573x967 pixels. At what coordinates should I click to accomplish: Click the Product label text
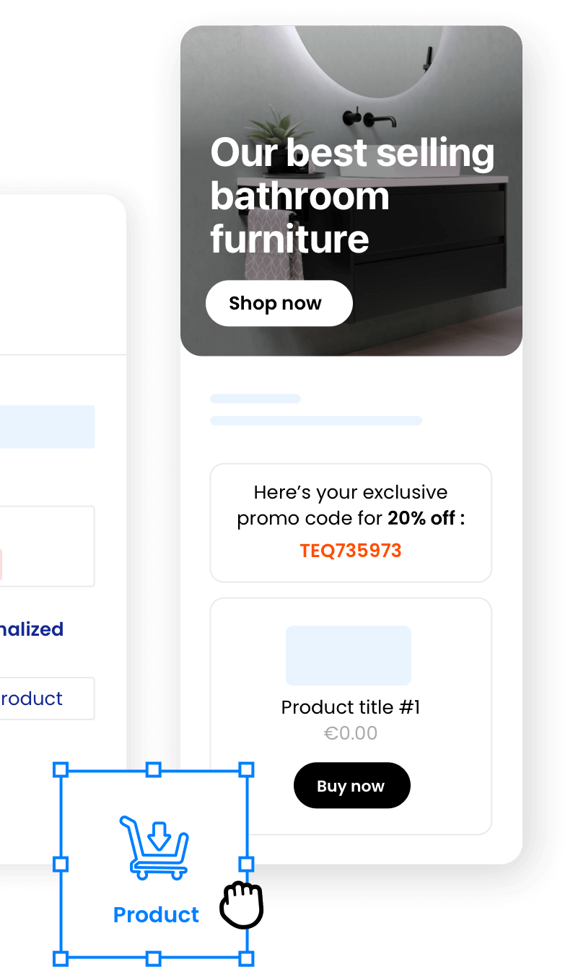point(156,914)
